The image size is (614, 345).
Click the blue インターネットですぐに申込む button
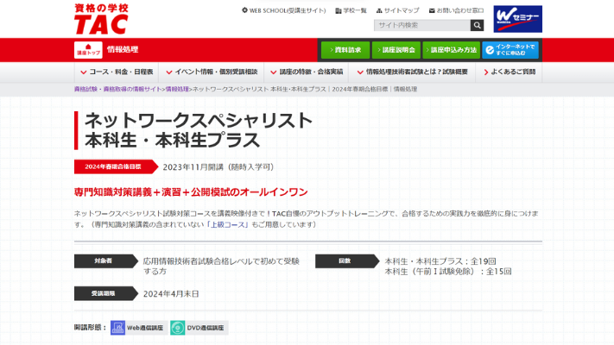510,50
